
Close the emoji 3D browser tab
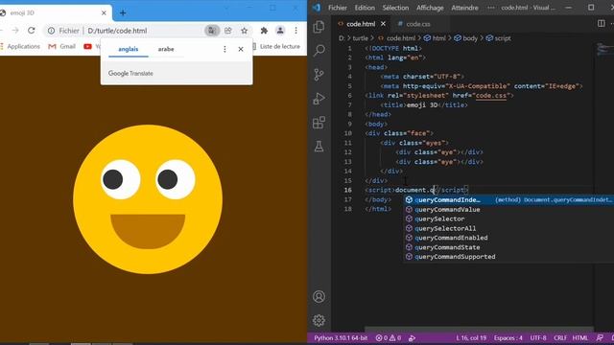[x=104, y=12]
